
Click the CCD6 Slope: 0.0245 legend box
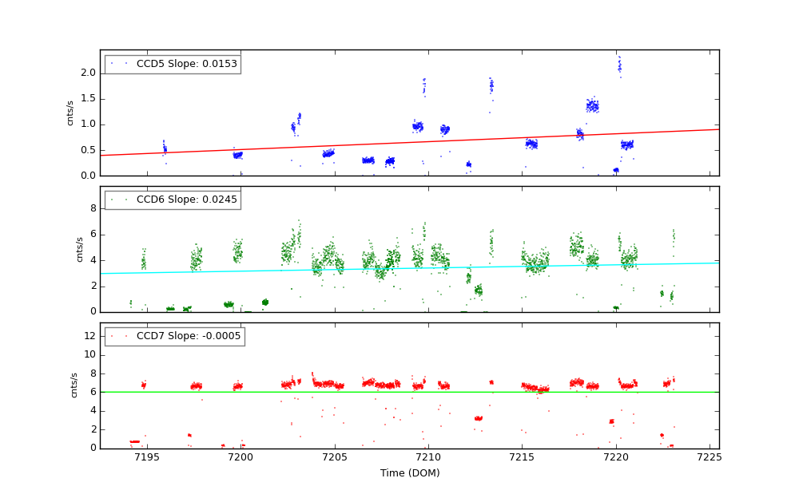173,200
